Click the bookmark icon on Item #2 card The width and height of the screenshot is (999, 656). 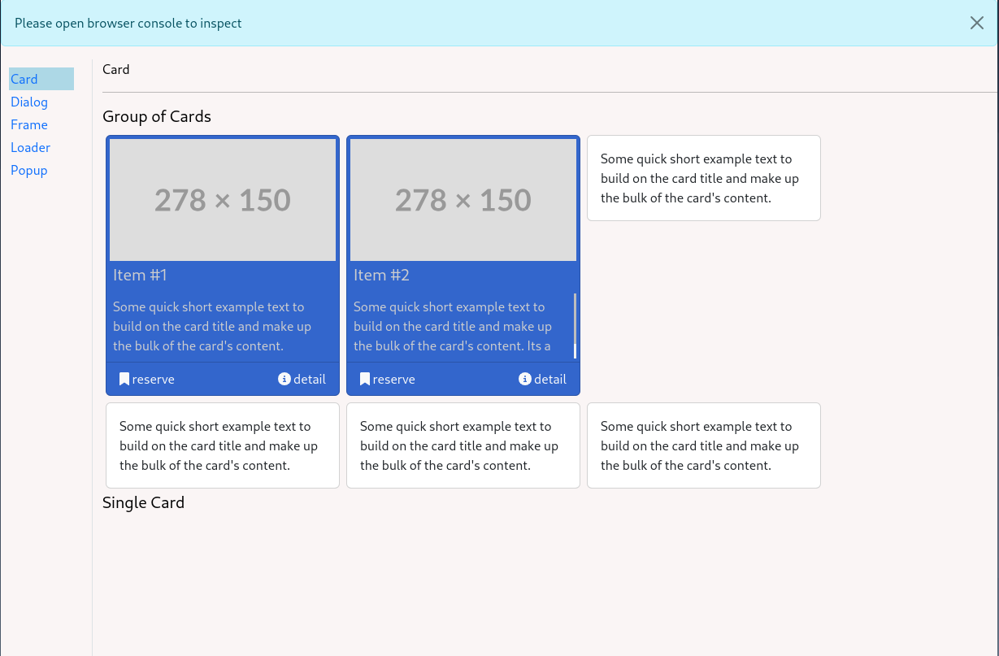(x=365, y=379)
